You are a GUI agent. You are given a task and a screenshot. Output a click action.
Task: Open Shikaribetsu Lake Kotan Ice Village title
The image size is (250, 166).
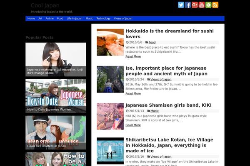coord(169,145)
